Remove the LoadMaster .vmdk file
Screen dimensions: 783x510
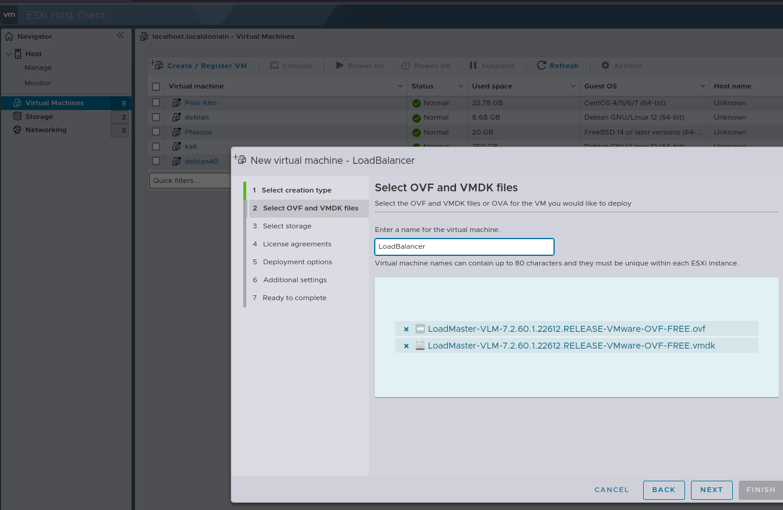click(x=406, y=346)
